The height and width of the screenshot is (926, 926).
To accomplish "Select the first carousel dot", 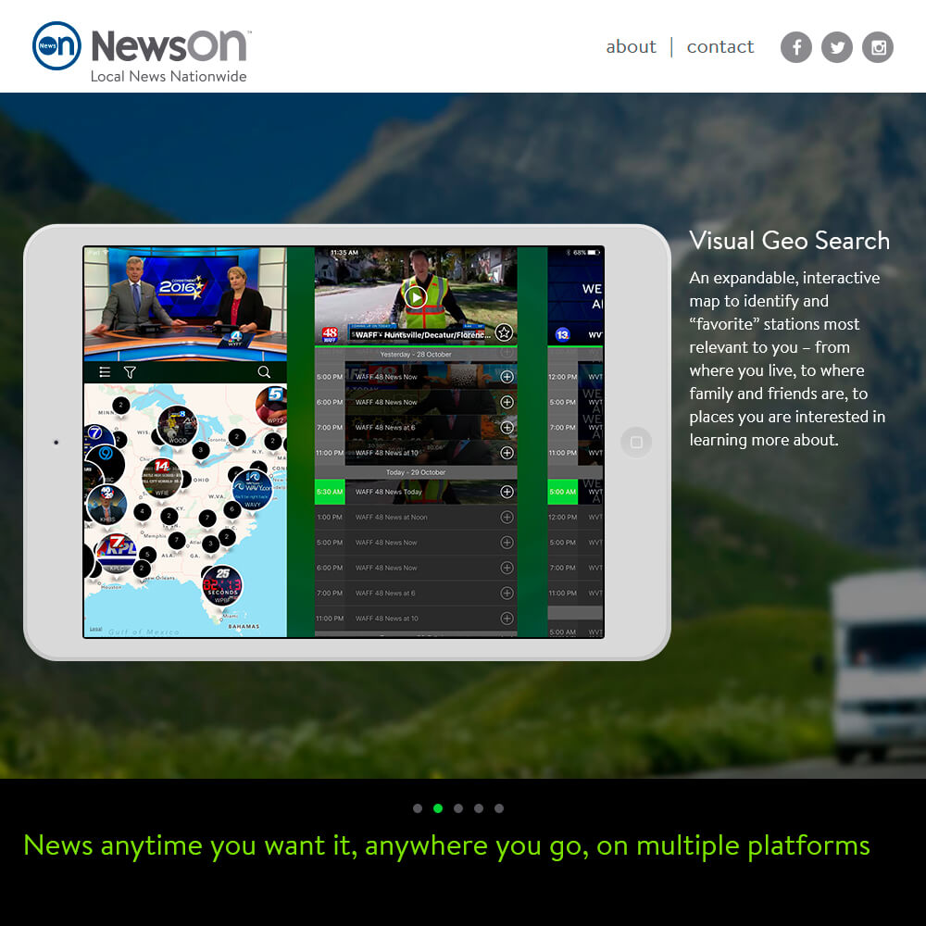I will (x=418, y=808).
